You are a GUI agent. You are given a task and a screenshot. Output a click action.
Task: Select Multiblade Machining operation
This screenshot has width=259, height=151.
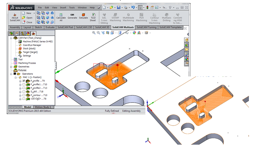128,17
